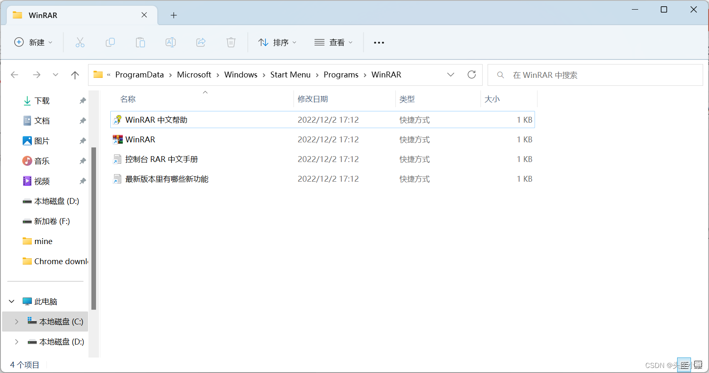The width and height of the screenshot is (709, 373).
Task: Open 文档 in quick access
Action: pos(42,121)
